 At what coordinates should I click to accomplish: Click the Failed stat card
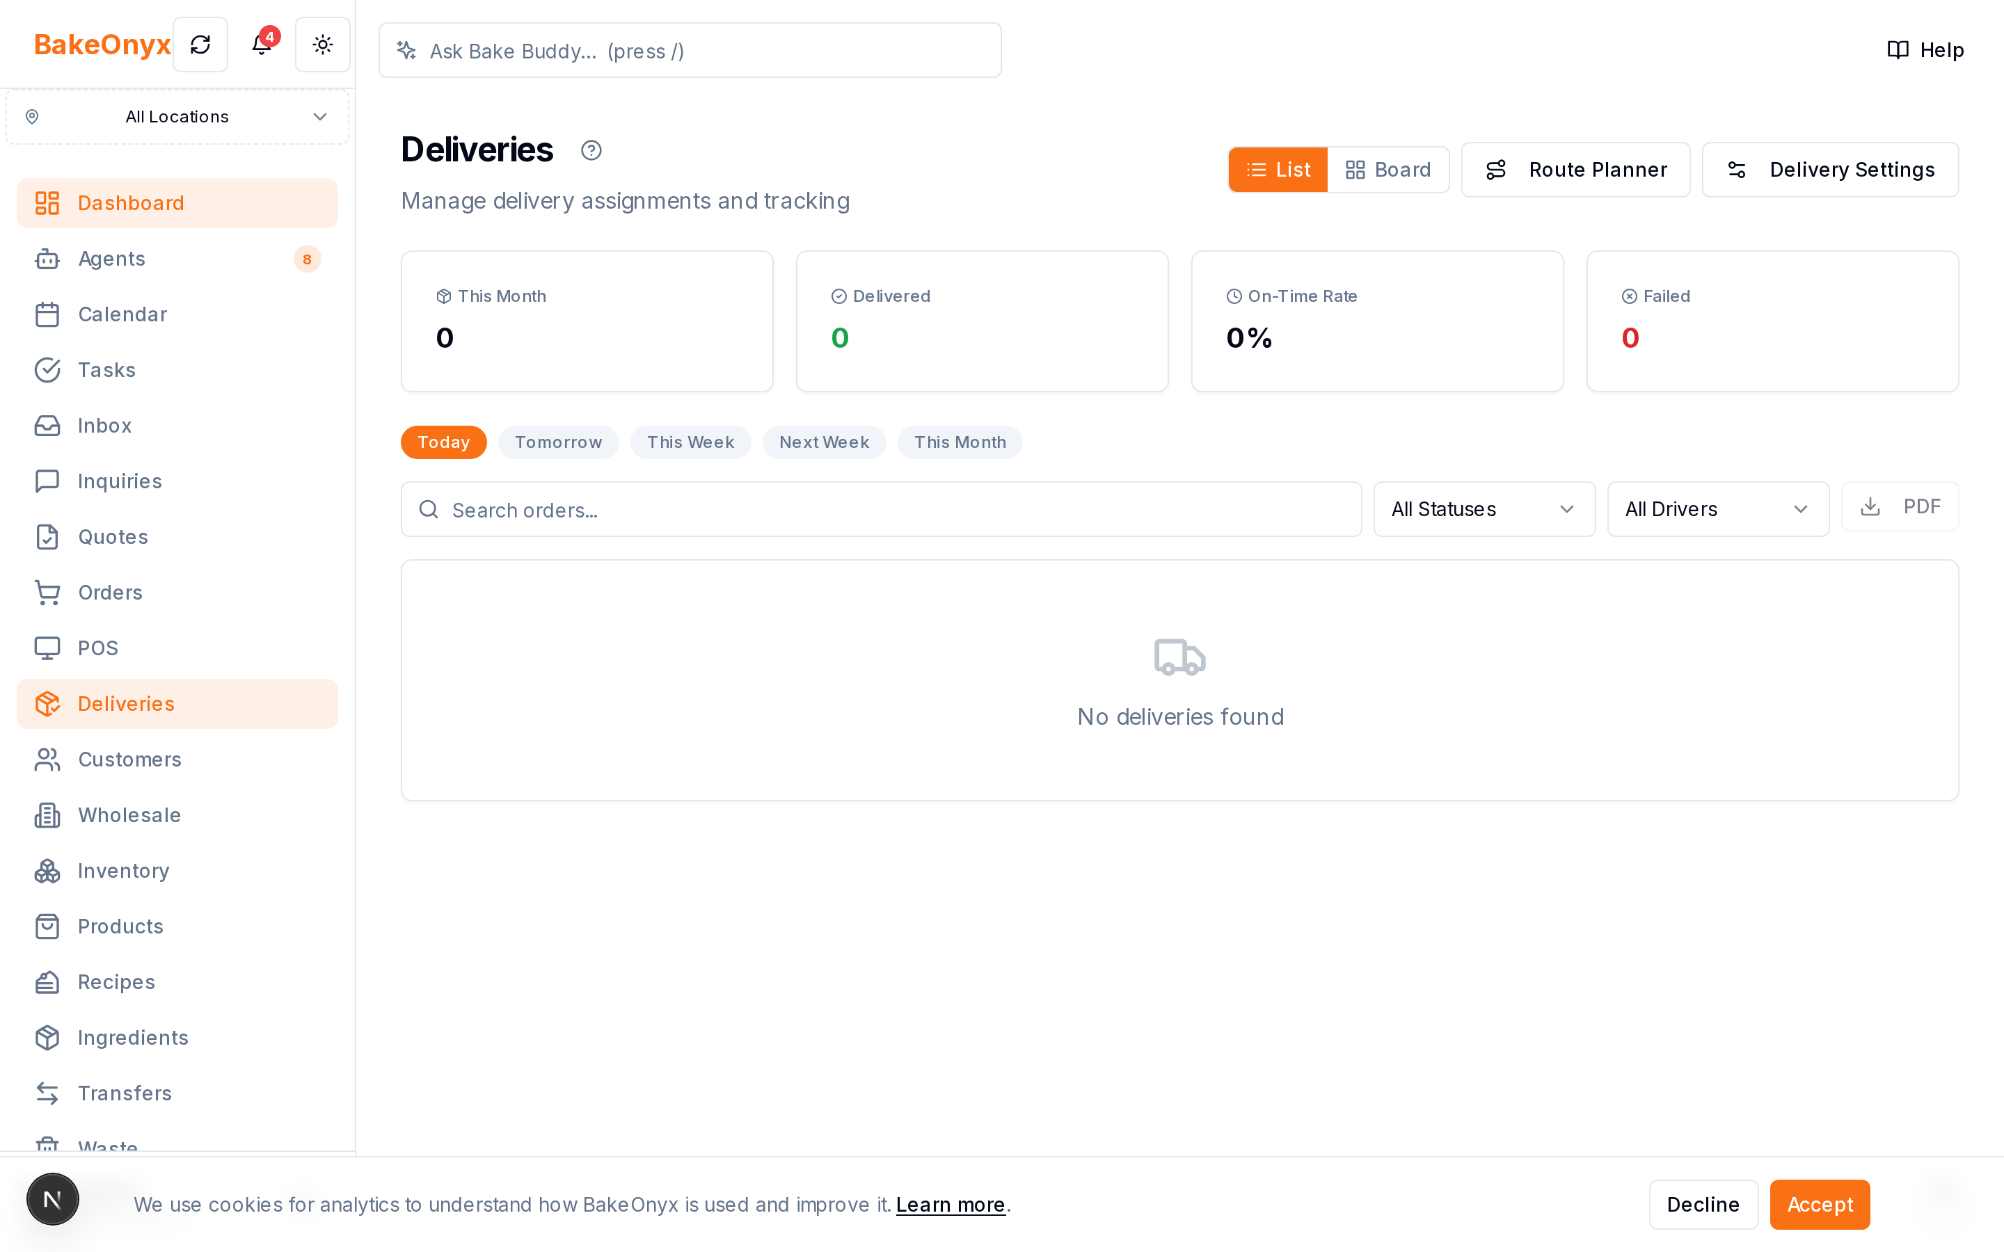coord(1772,321)
